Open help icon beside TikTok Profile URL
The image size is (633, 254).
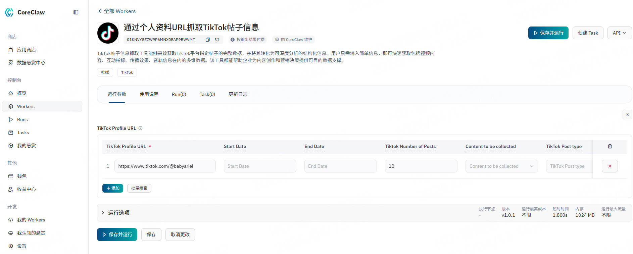pyautogui.click(x=141, y=128)
